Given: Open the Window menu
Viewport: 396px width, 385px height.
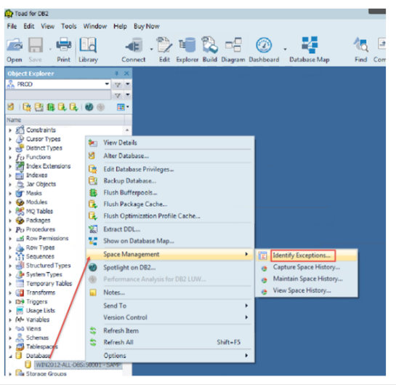Looking at the screenshot, I should pyautogui.click(x=95, y=26).
